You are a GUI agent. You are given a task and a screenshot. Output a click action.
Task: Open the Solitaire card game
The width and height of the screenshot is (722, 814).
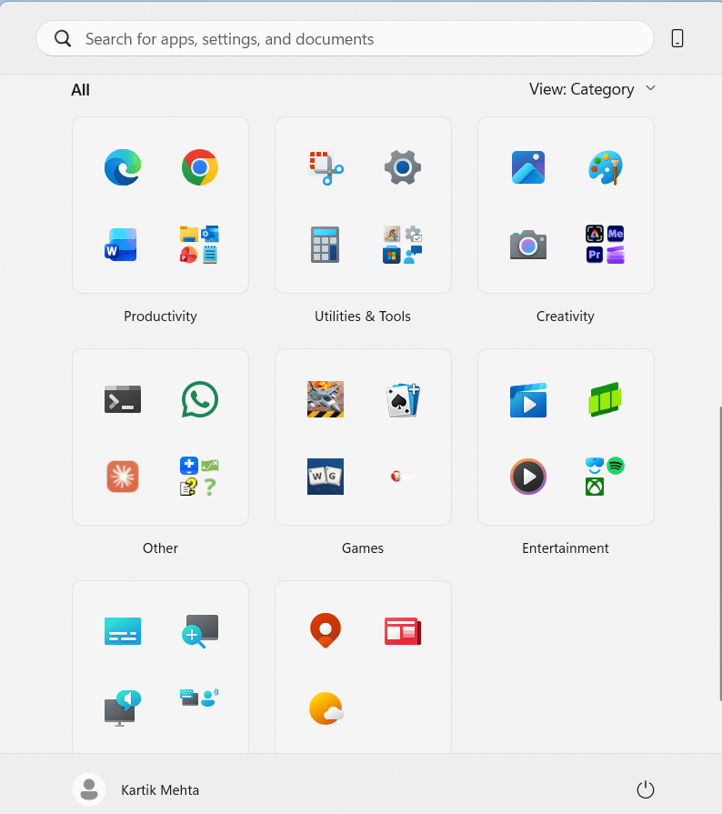click(x=402, y=399)
